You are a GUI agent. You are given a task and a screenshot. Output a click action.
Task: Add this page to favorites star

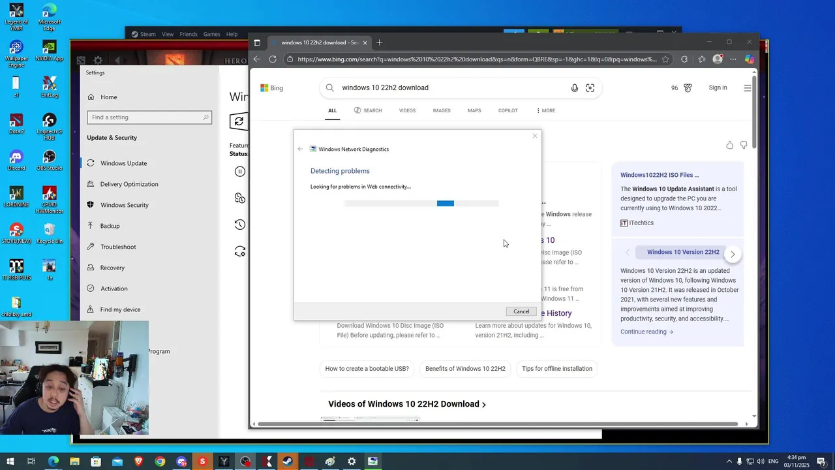(665, 59)
